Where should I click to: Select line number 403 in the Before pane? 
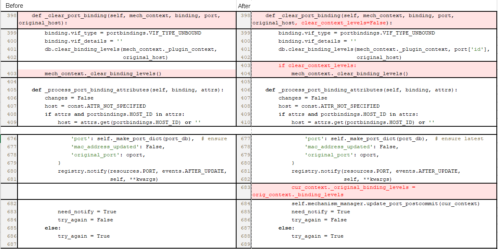[x=11, y=74]
